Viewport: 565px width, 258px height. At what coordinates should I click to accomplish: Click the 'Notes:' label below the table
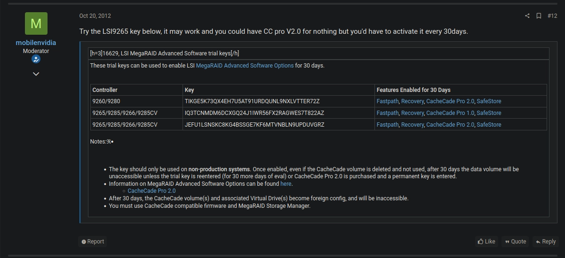98,142
